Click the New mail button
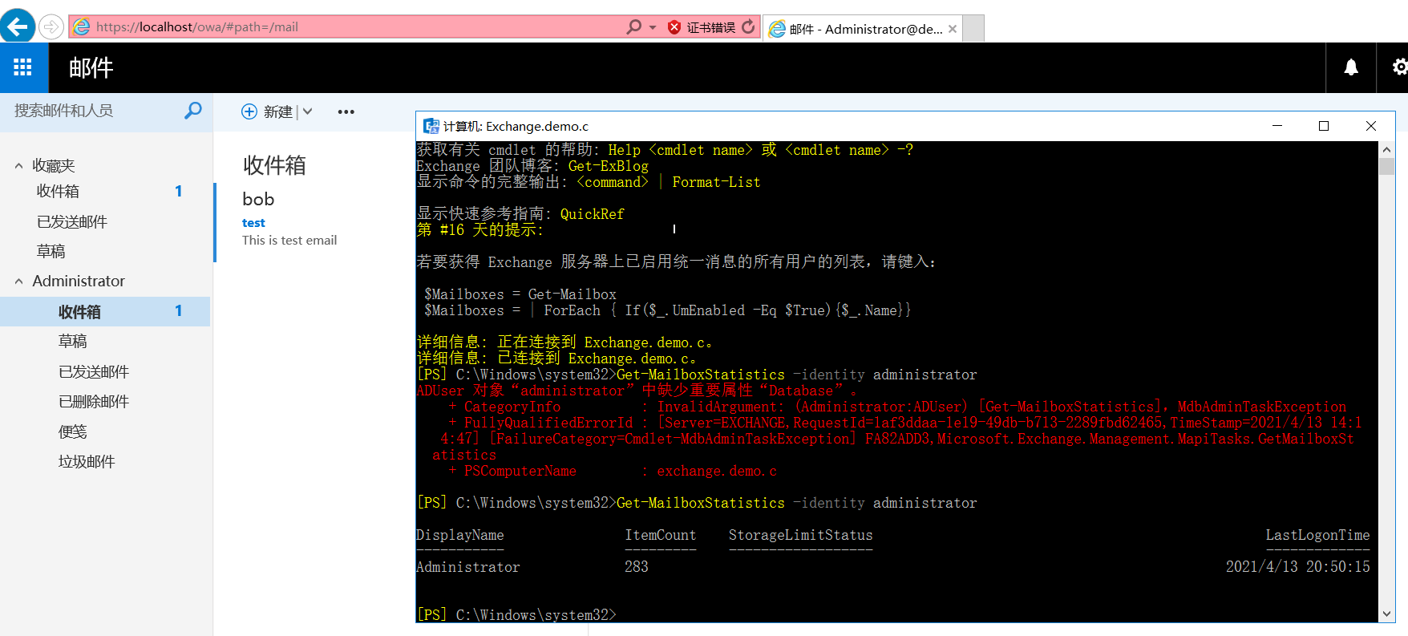The width and height of the screenshot is (1408, 636). pos(268,112)
